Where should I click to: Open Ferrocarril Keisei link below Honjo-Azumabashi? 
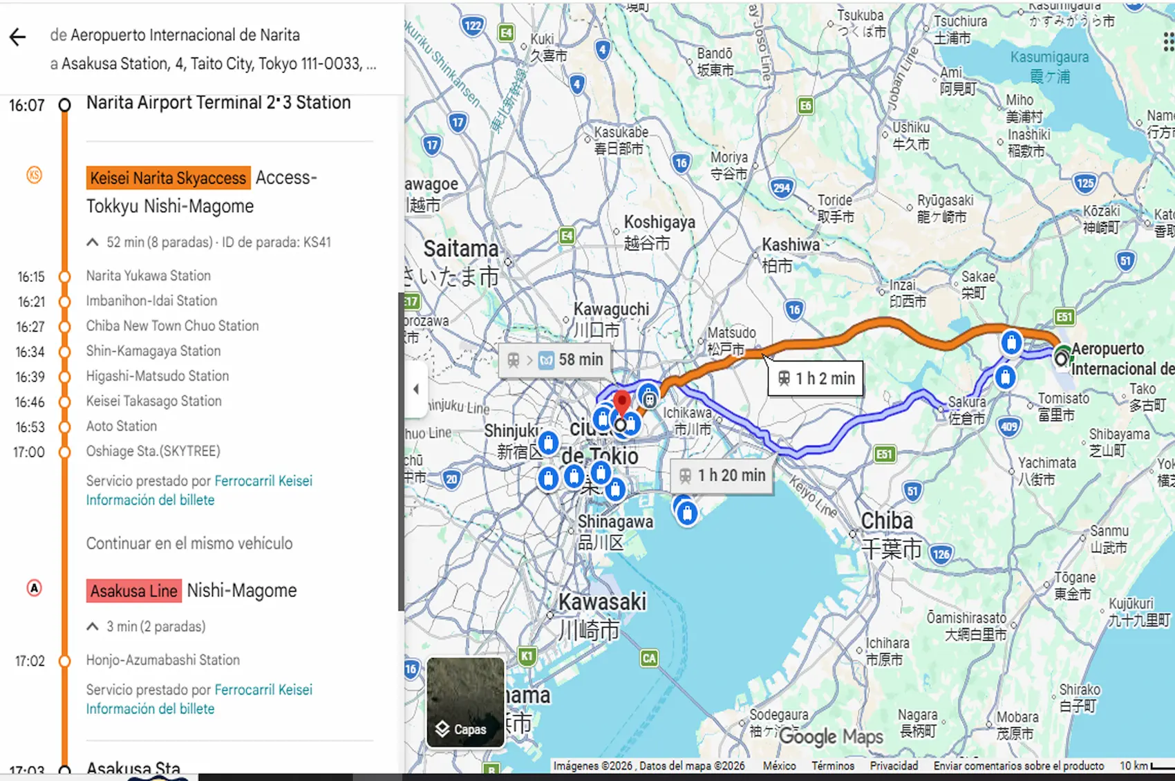263,690
